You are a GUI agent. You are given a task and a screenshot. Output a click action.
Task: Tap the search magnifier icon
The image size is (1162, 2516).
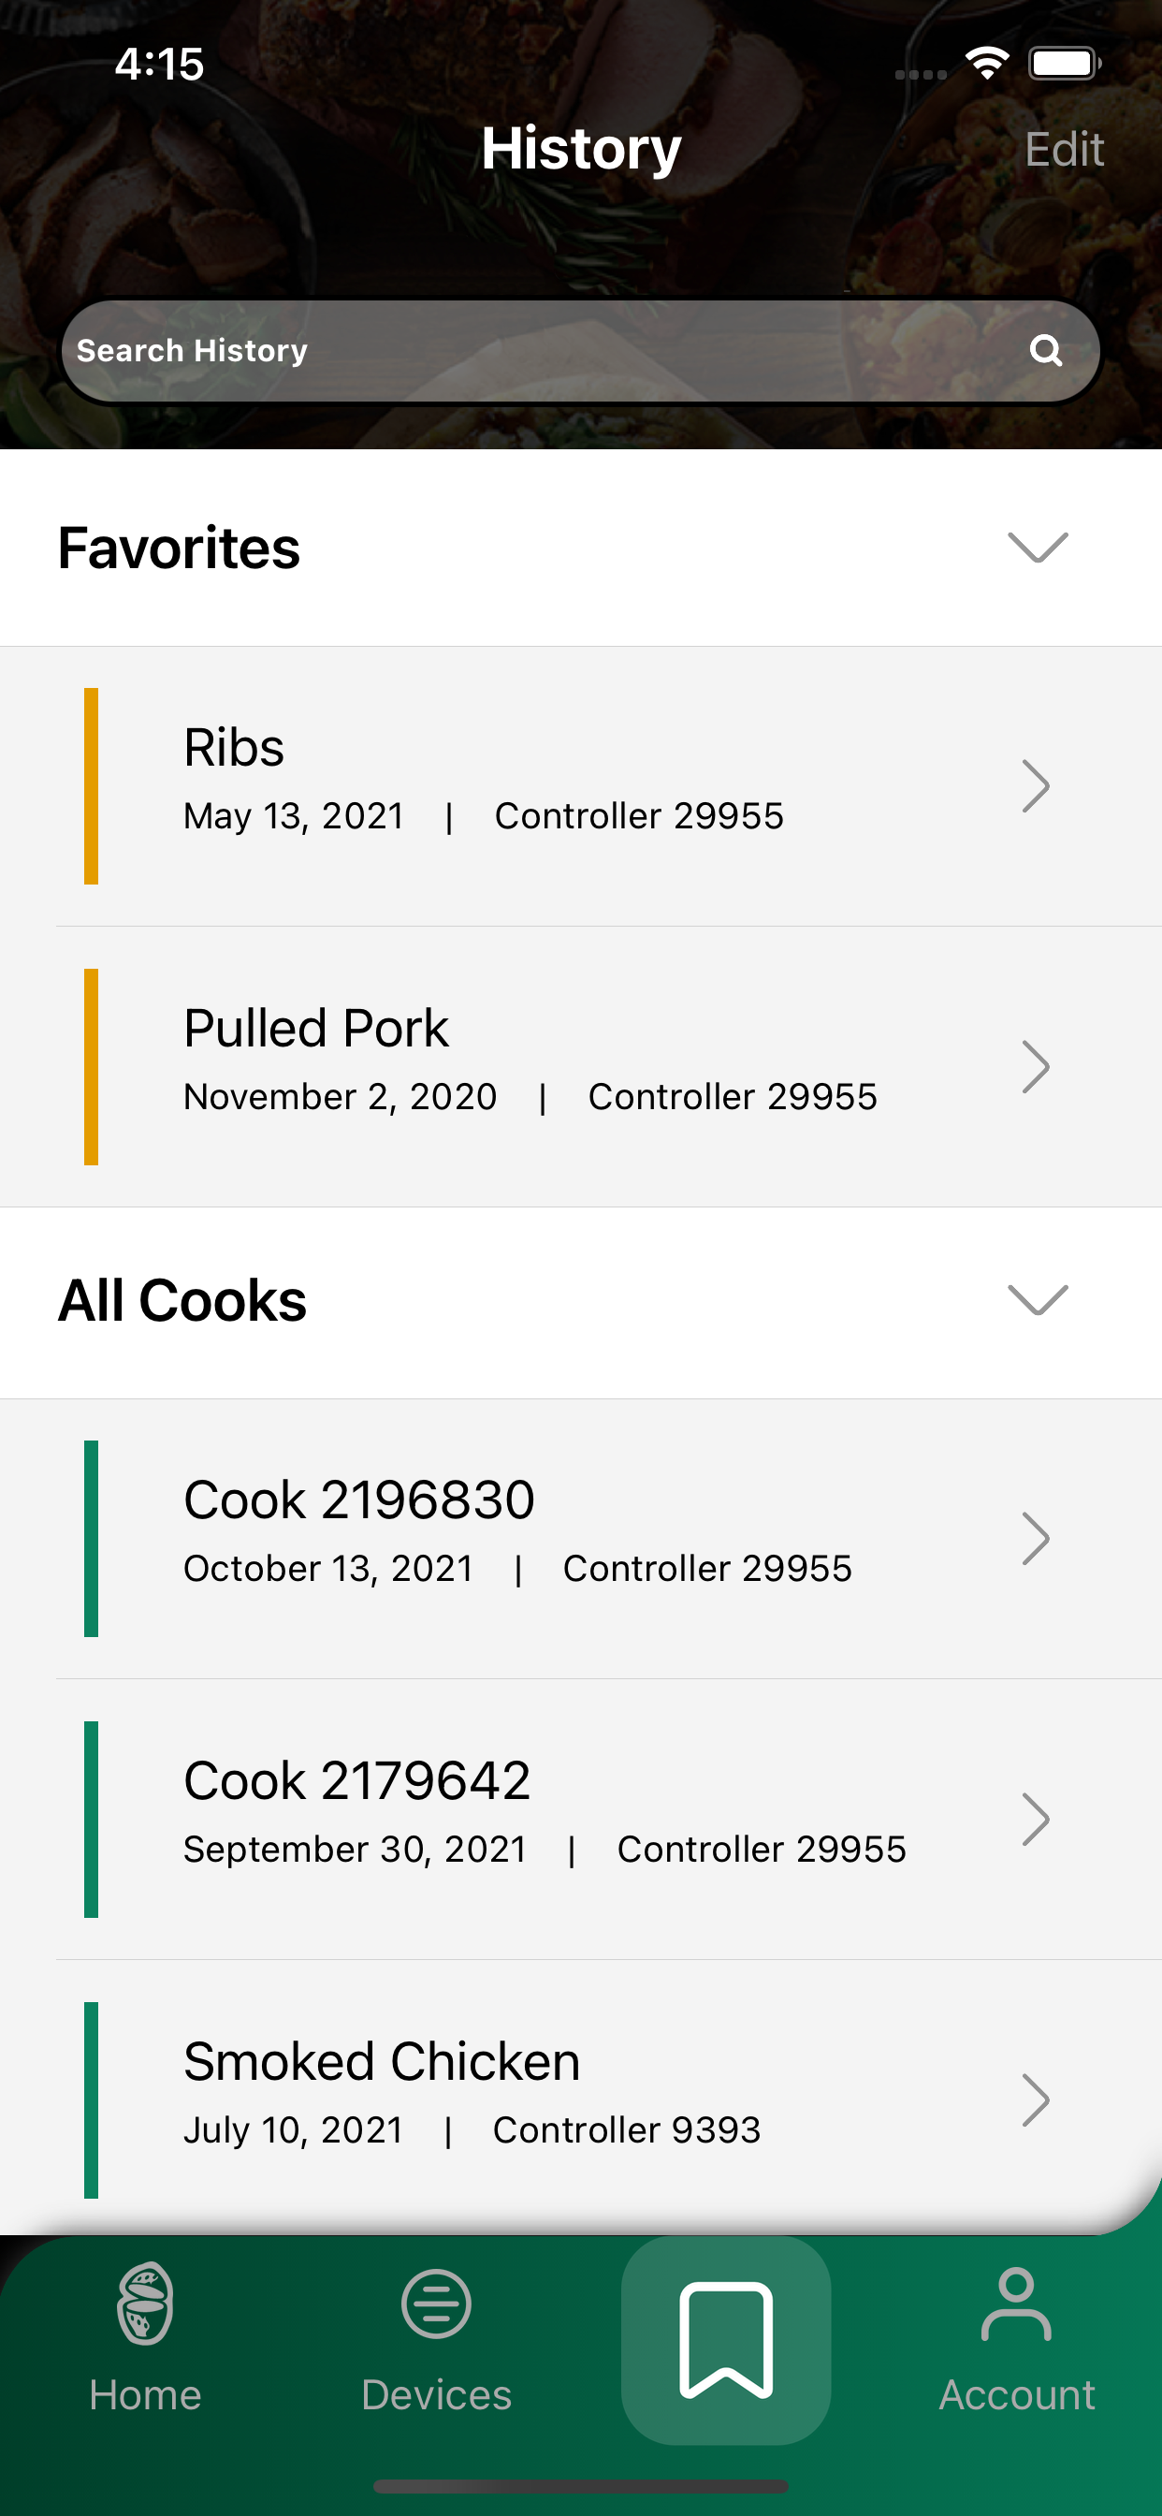coord(1046,351)
